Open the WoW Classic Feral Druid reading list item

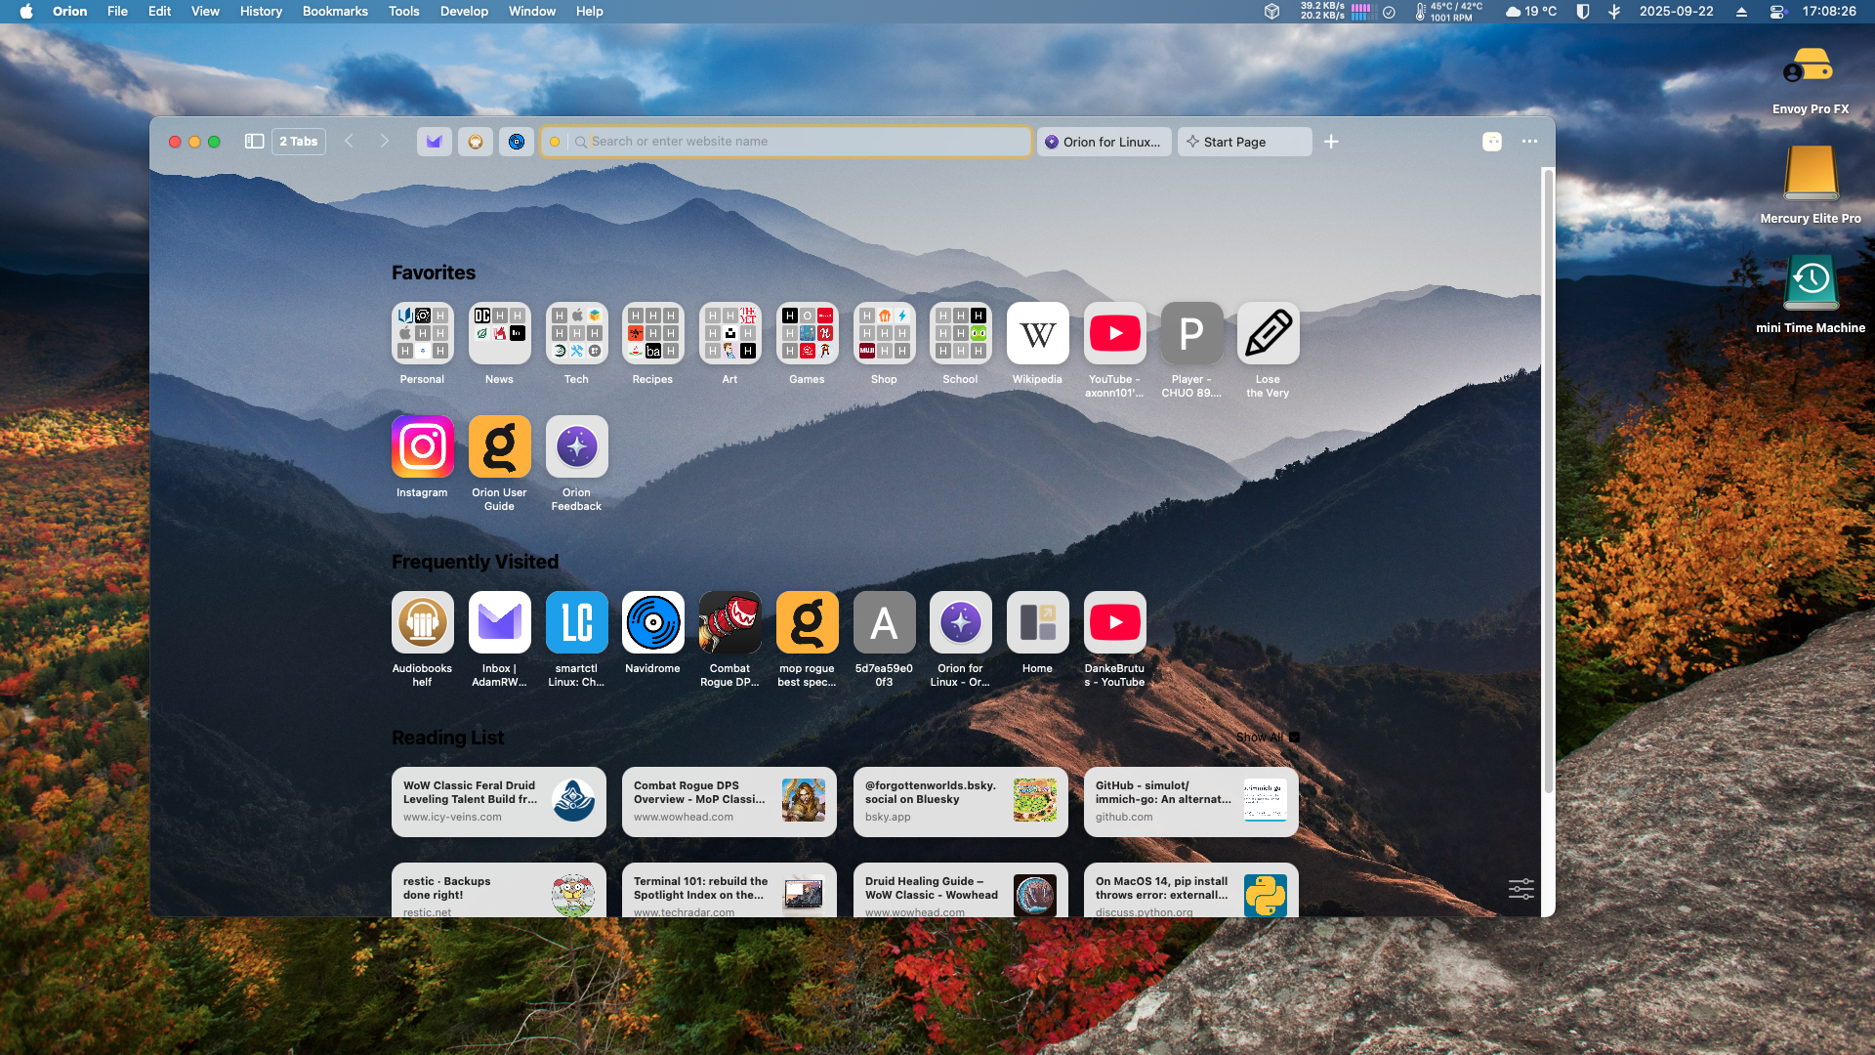click(498, 801)
